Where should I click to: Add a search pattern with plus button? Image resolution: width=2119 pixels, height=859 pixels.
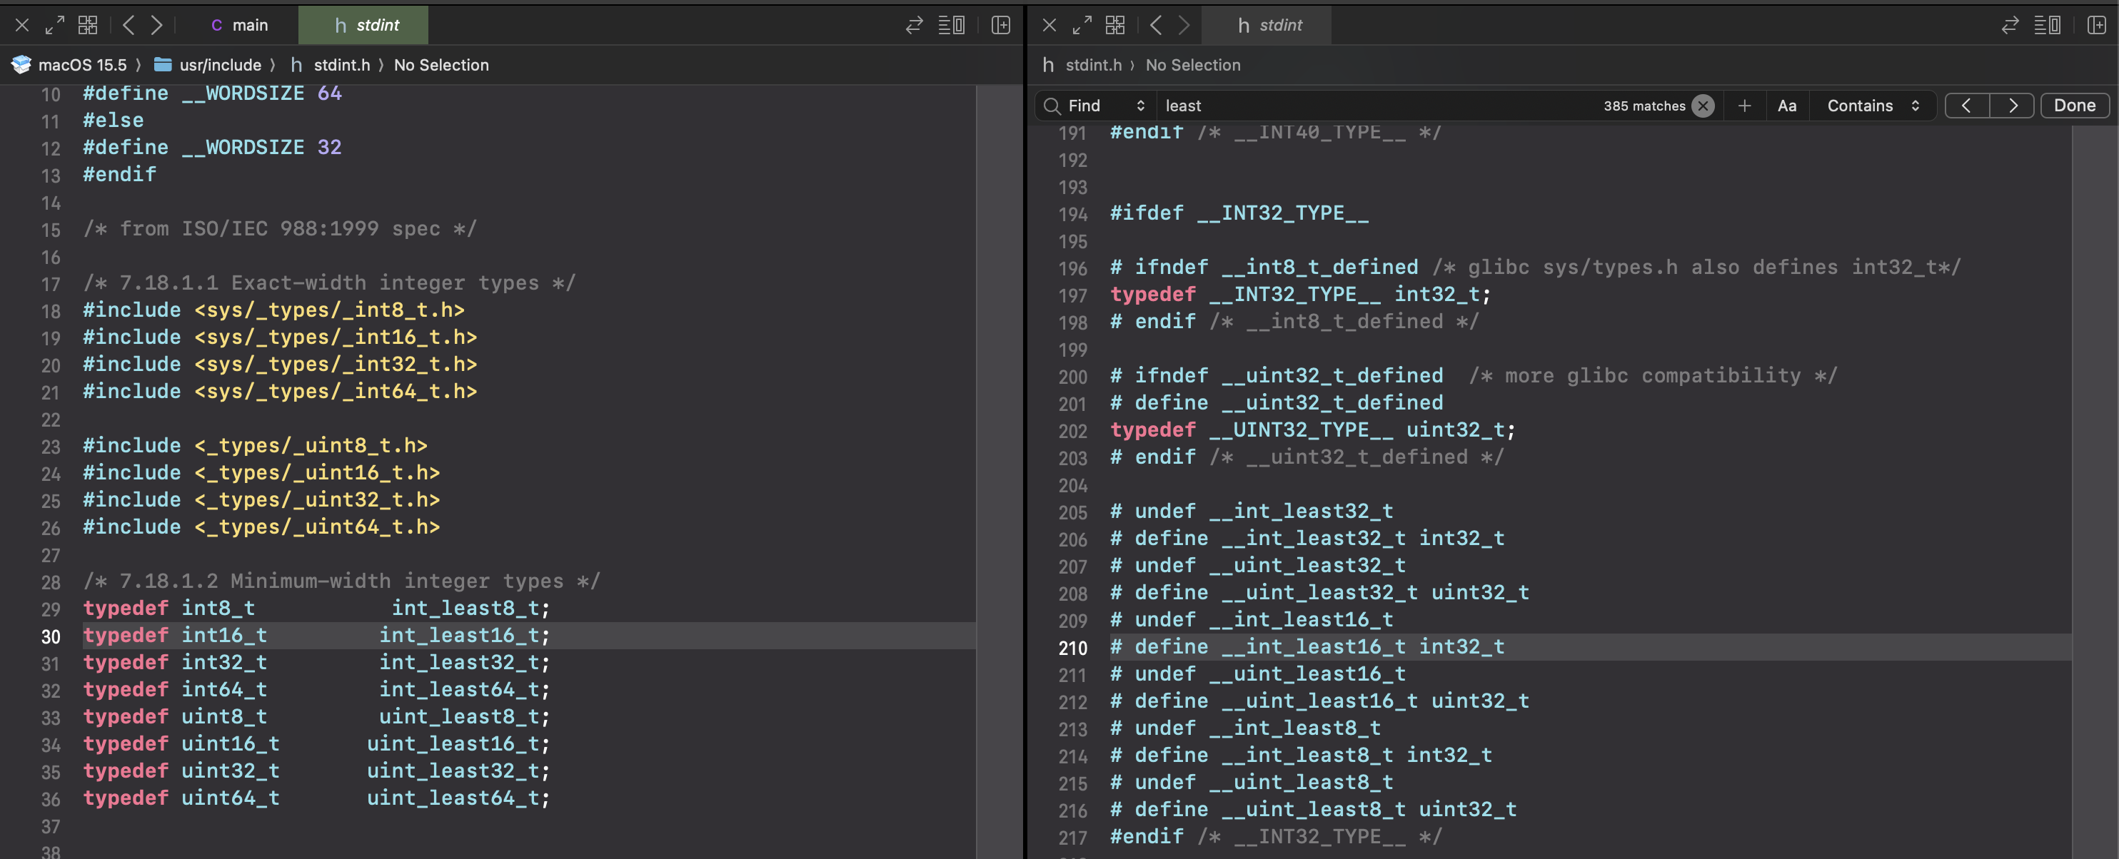(x=1744, y=105)
